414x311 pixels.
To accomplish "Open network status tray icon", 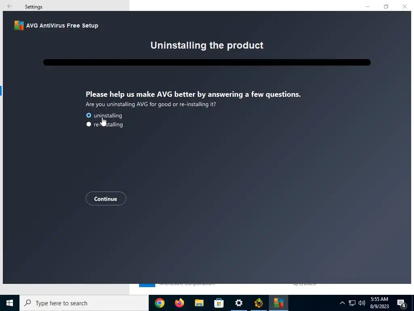I will point(352,303).
